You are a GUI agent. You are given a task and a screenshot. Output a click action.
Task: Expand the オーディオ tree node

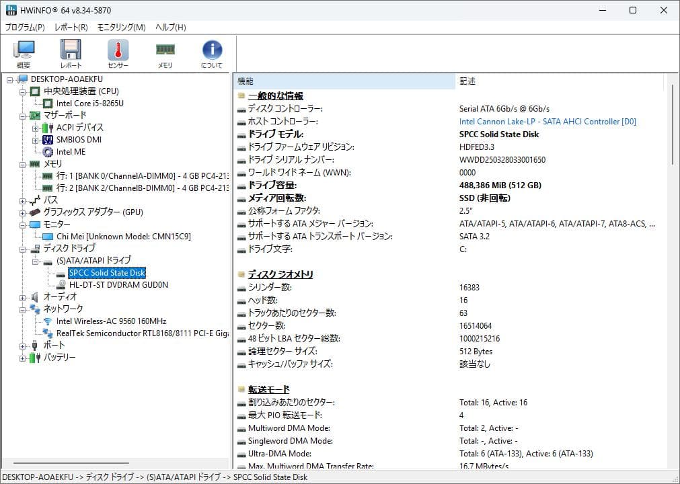(x=23, y=298)
